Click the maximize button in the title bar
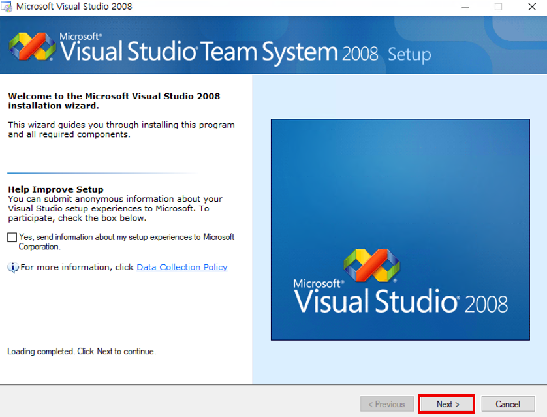This screenshot has width=547, height=417. click(x=498, y=7)
